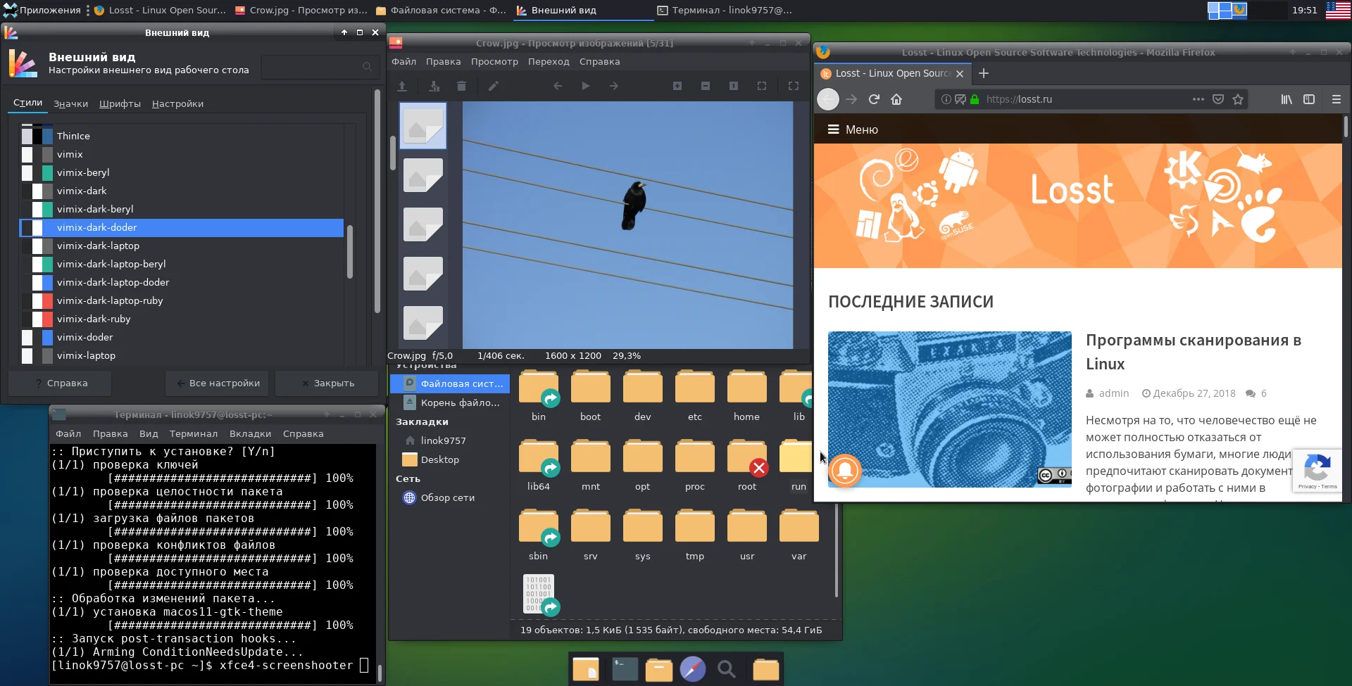Screen dimensions: 1352x686
Task: Open the Firefox hamburger menu
Action: click(1336, 99)
